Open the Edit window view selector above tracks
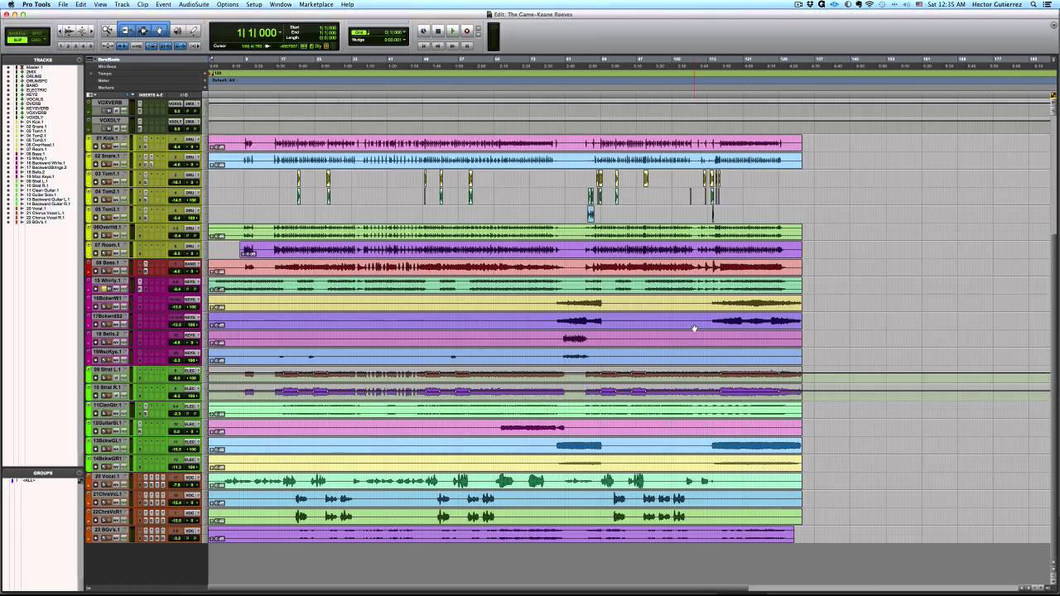 pyautogui.click(x=89, y=94)
